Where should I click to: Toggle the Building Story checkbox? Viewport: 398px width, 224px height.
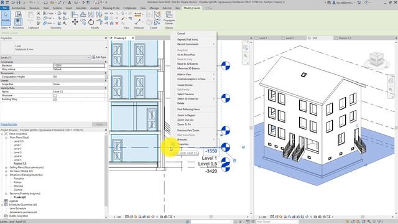[55, 100]
